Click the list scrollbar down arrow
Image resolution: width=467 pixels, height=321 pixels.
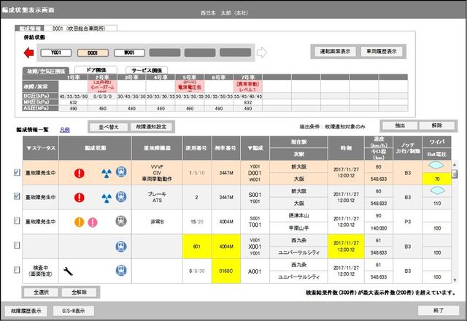tap(455, 280)
